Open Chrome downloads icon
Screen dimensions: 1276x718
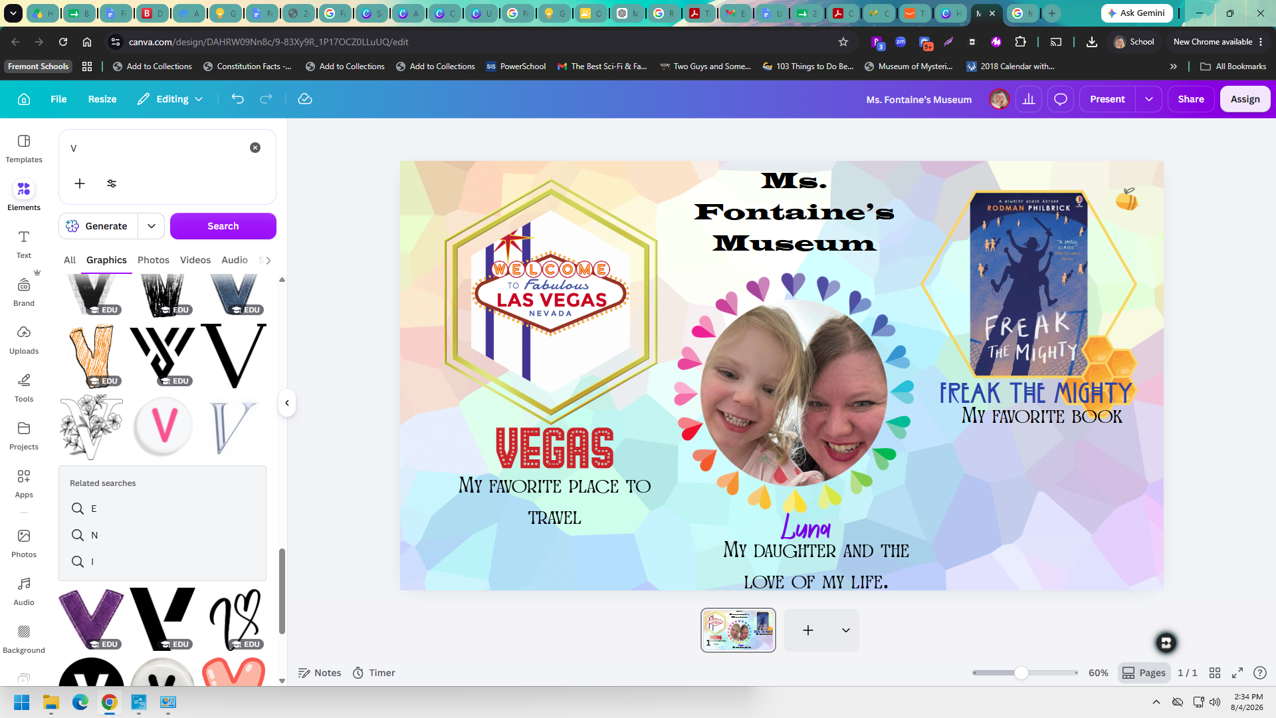[1092, 42]
